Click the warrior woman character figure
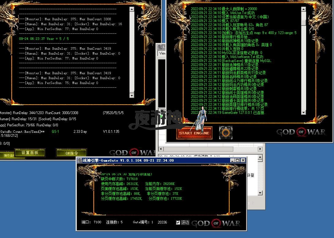Viewport: 334px width, 238px height. coord(201,118)
